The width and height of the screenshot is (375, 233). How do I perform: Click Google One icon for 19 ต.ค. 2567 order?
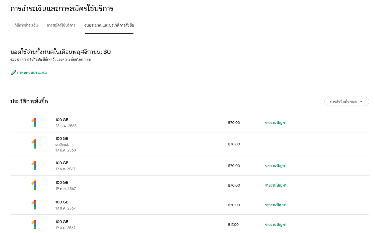34,205
